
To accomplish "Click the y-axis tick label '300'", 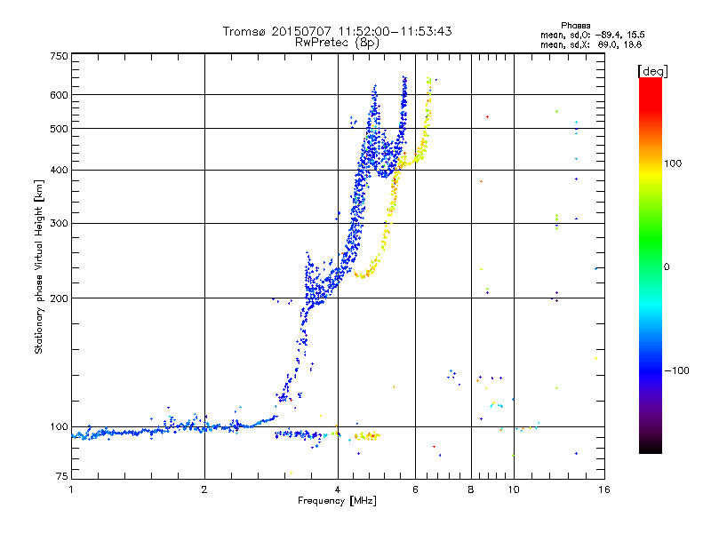I will (x=60, y=224).
